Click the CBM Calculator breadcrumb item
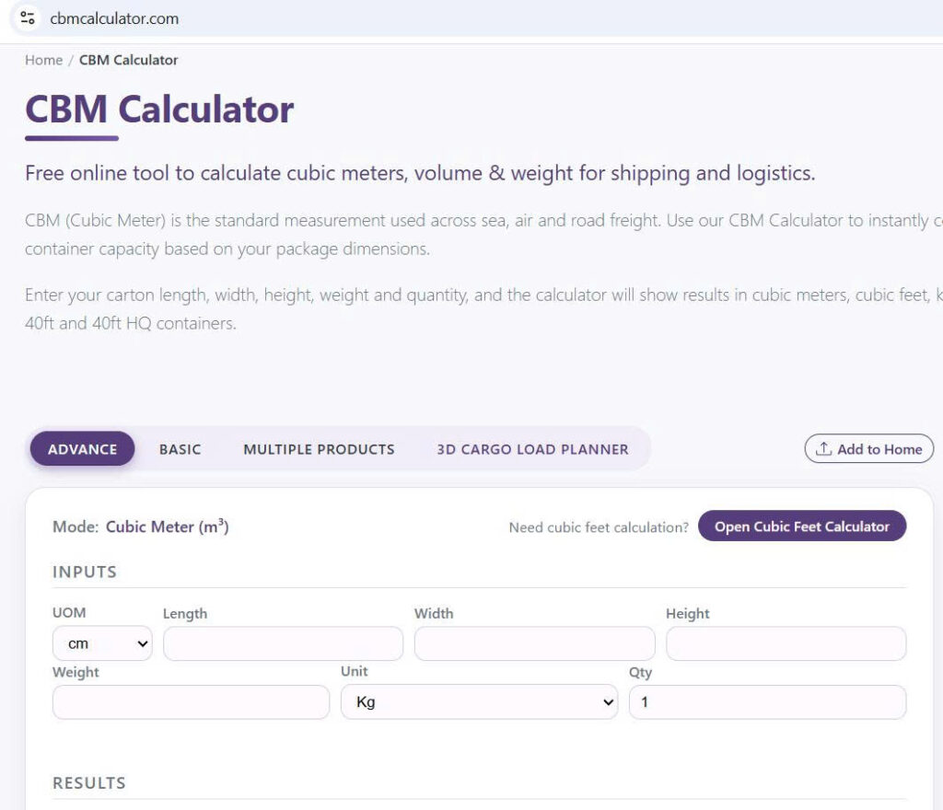The image size is (943, 810). (x=128, y=60)
